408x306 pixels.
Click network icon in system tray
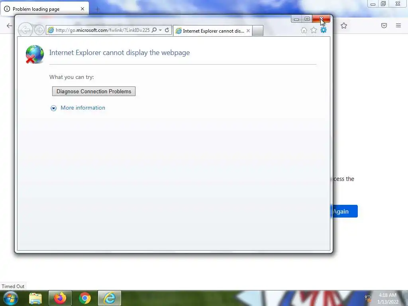[368, 298]
